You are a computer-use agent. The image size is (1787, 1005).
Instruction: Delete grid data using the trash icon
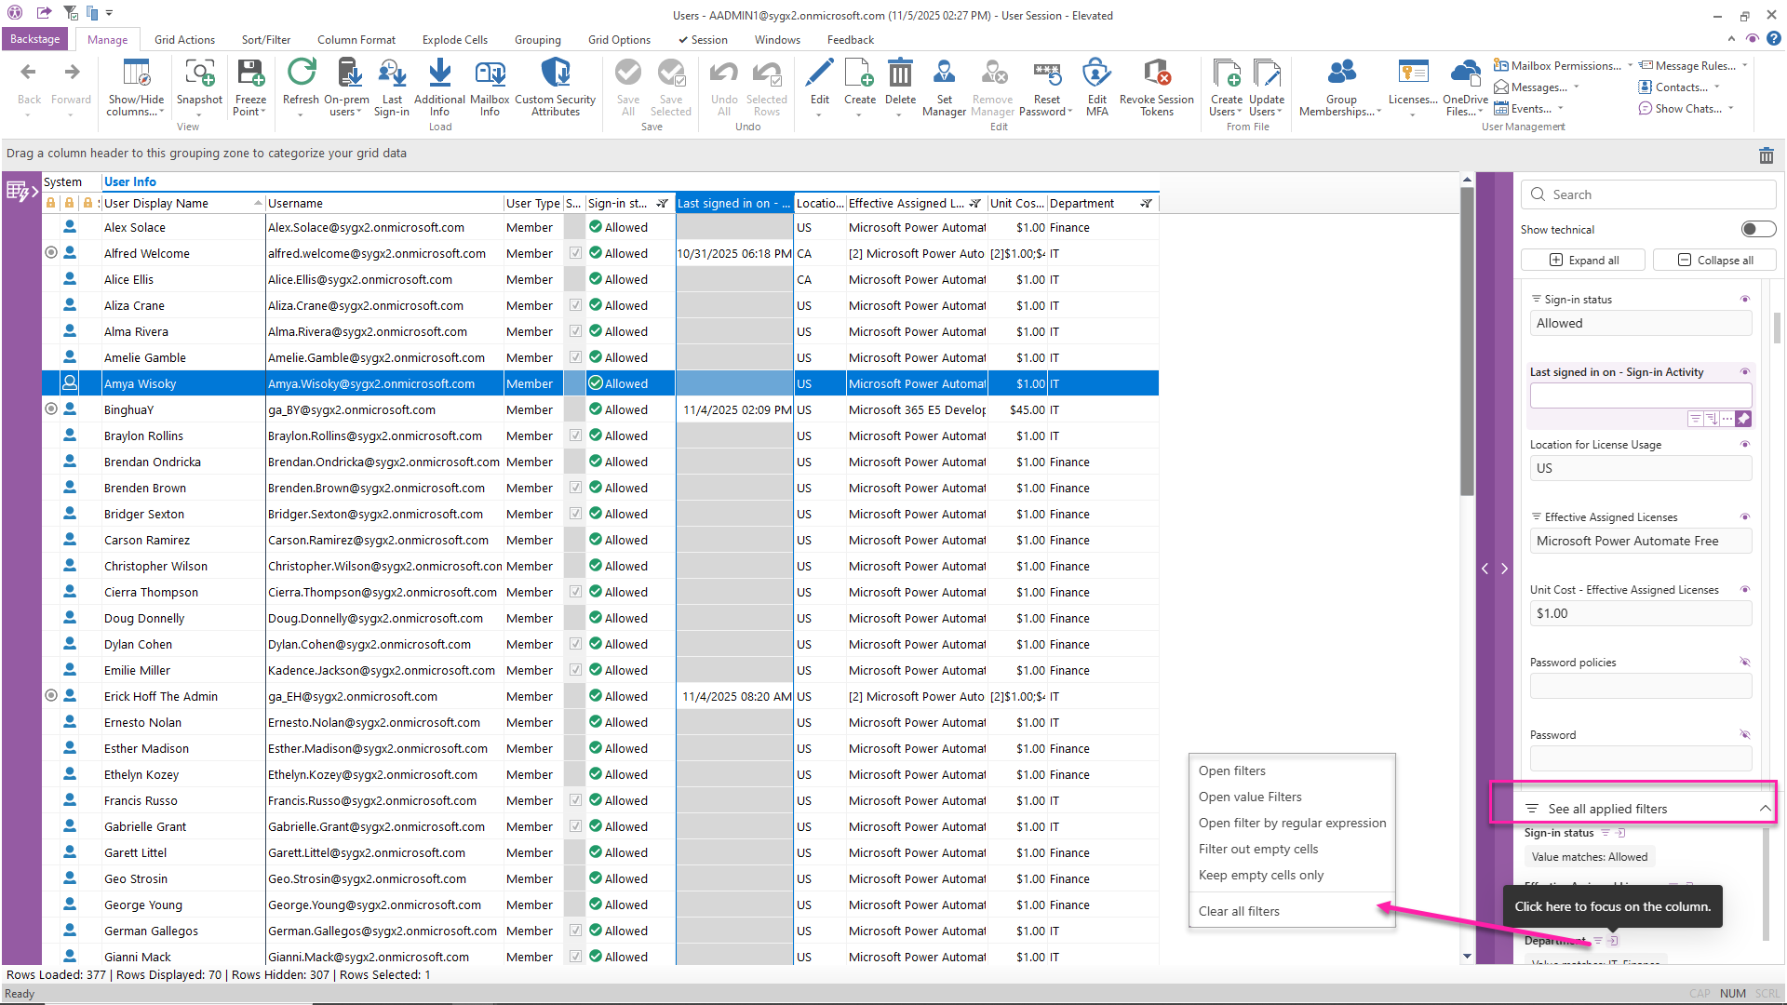pos(1766,155)
